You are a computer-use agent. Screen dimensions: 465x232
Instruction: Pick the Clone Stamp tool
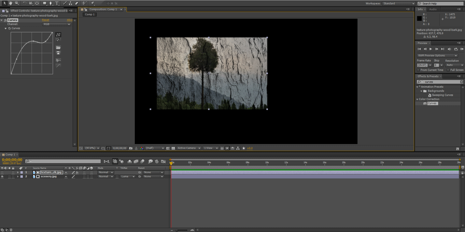70,3
